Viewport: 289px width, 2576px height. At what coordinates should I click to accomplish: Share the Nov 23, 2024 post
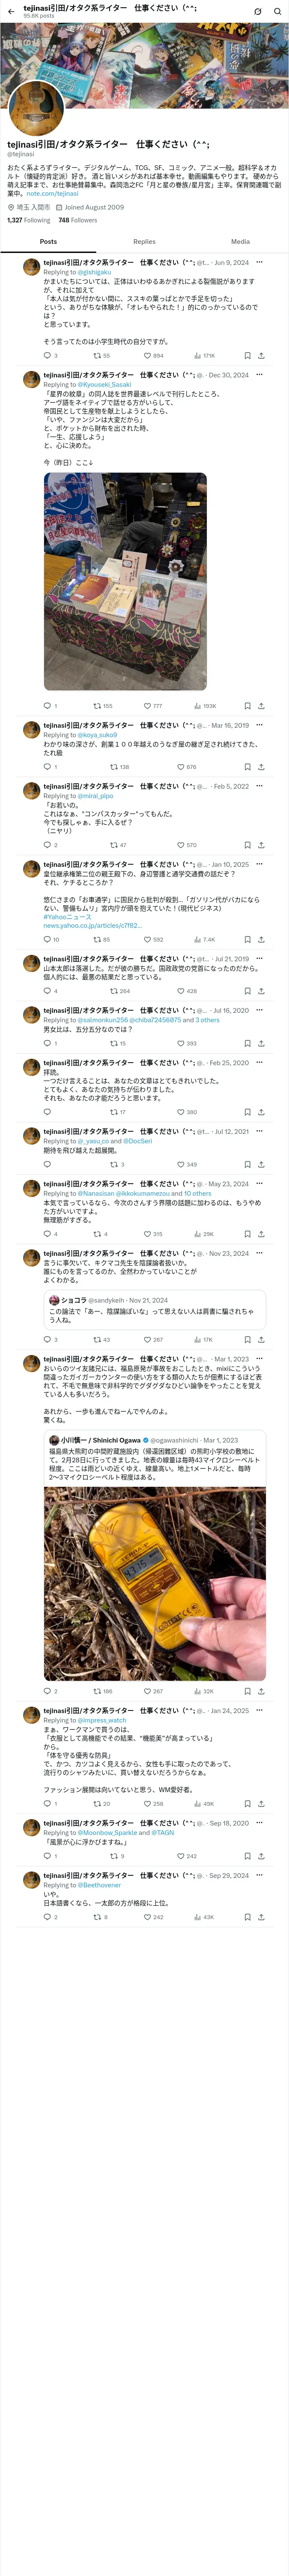click(261, 1339)
